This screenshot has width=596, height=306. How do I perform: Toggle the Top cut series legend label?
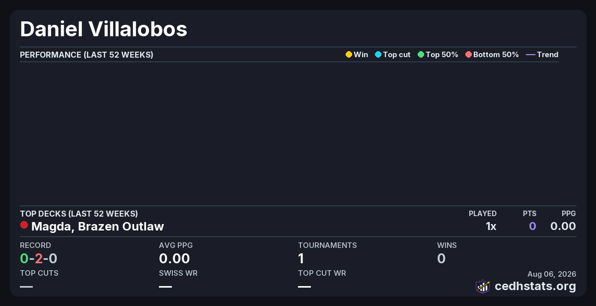397,55
